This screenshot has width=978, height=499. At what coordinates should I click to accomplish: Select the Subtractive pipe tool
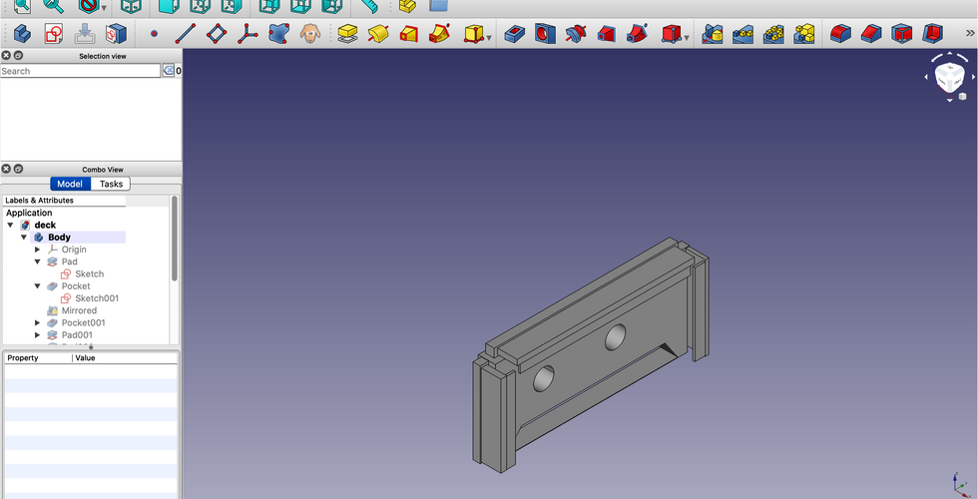[638, 33]
